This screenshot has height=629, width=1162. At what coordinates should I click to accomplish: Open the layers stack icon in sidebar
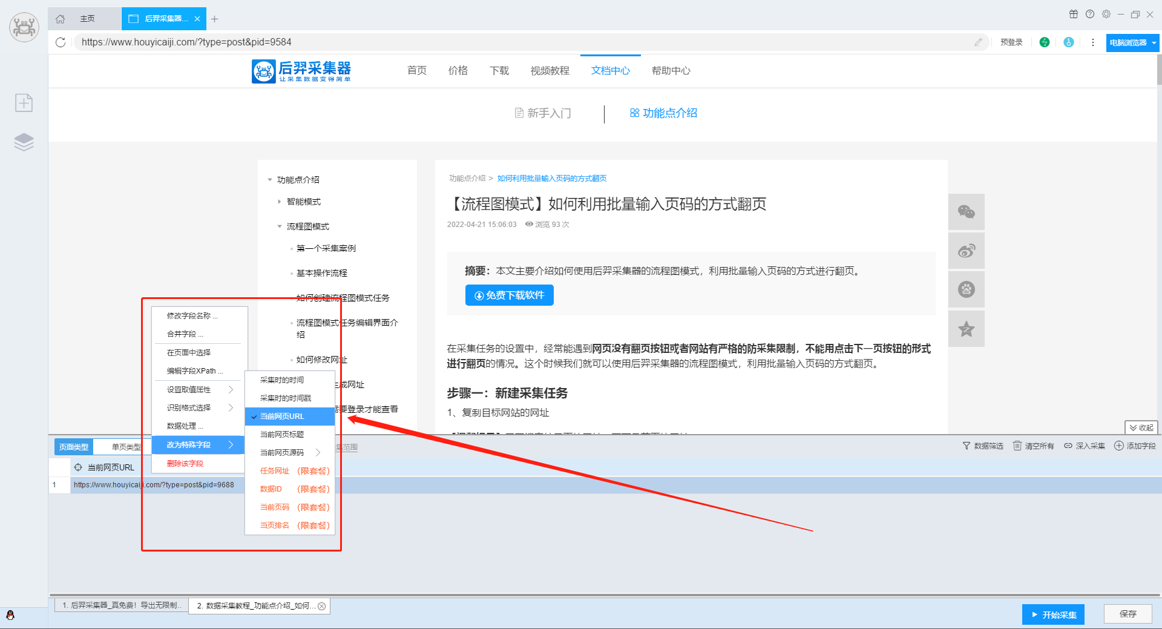click(24, 142)
